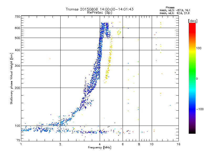Click the y-axis tick label '600'

[x=17, y=28]
